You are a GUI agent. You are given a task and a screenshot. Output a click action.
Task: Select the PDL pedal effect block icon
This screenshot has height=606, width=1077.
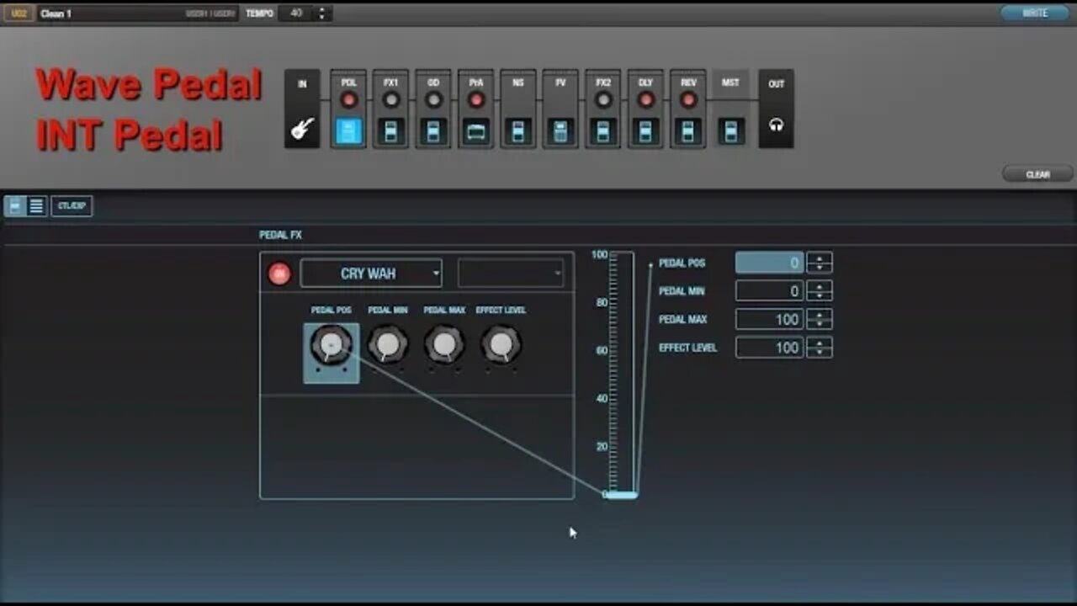(348, 130)
